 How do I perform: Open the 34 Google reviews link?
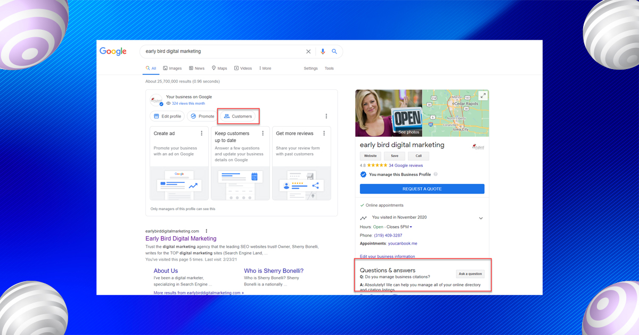click(406, 165)
